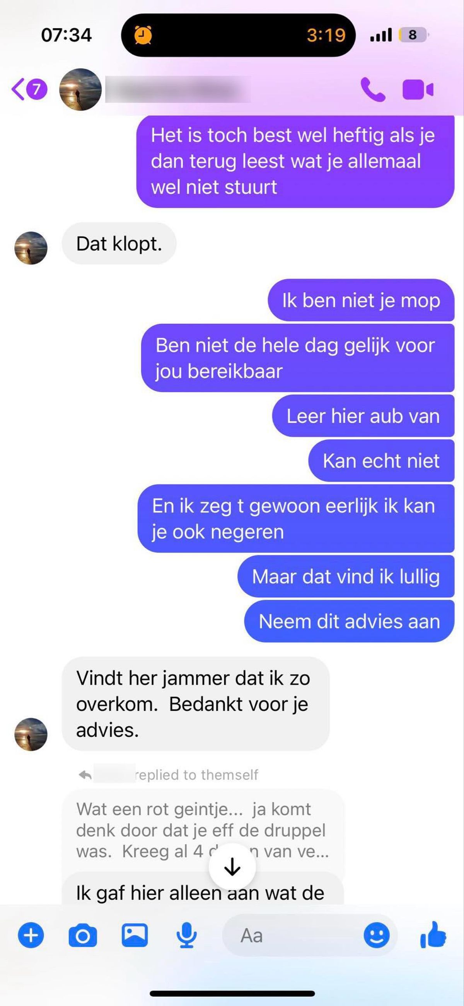Open the emoji picker smiley icon
The width and height of the screenshot is (464, 1006).
pos(377,935)
